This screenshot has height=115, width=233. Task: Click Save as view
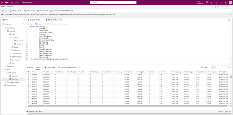(39, 24)
